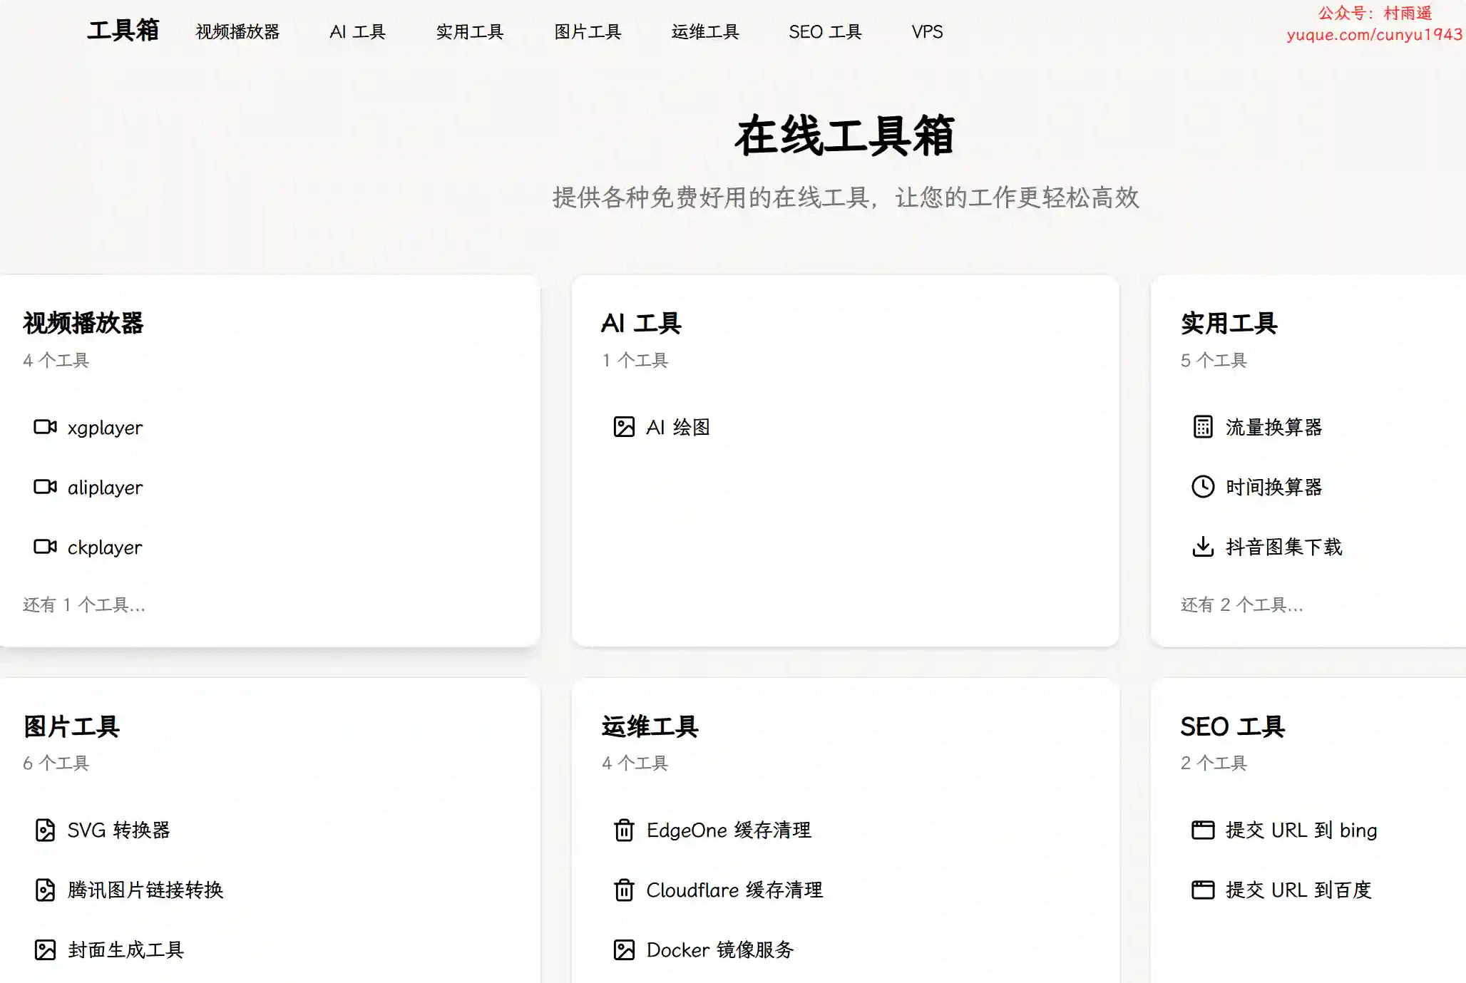The width and height of the screenshot is (1466, 983).
Task: Open the ckplayer tool link
Action: pyautogui.click(x=105, y=547)
